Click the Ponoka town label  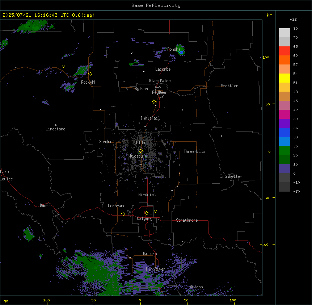[x=174, y=49]
